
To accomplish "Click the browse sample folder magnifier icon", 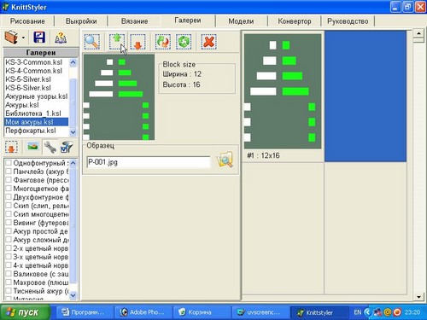I will (x=225, y=160).
